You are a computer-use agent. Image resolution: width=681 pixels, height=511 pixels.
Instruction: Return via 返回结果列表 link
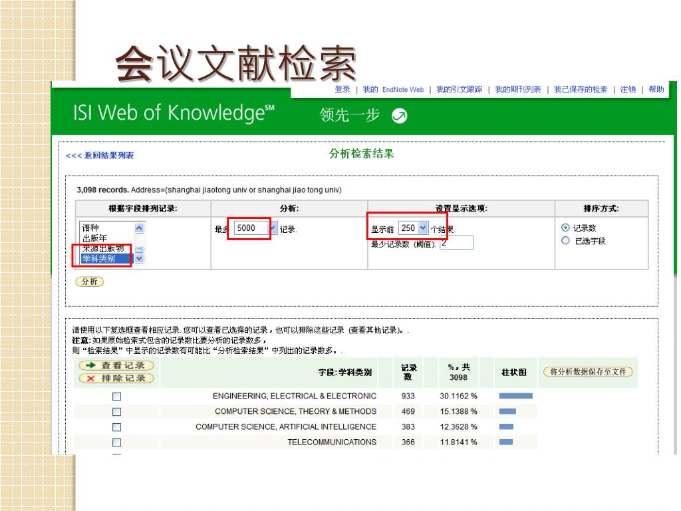pos(100,155)
